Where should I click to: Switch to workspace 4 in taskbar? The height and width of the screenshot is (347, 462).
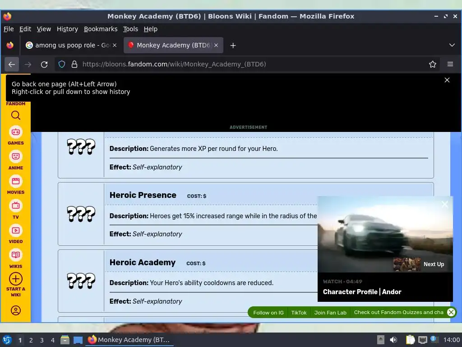[x=52, y=340]
